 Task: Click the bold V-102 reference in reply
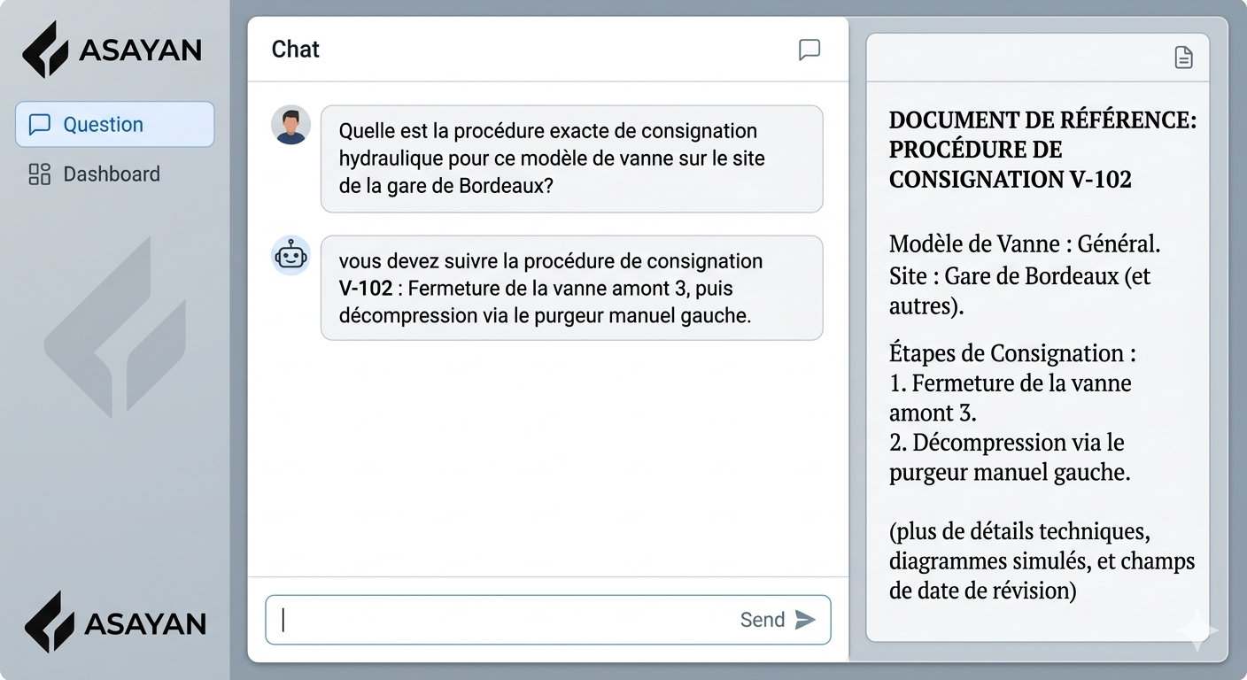coord(365,289)
